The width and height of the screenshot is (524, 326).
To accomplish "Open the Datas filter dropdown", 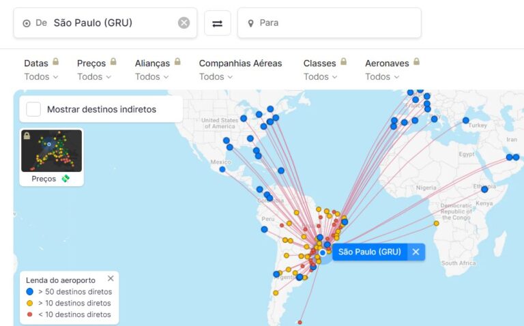I will (41, 77).
